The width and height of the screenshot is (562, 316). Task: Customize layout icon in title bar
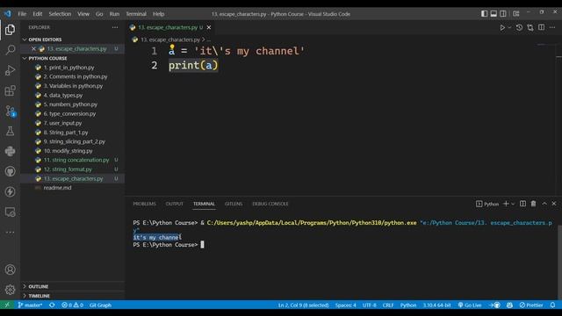click(516, 14)
